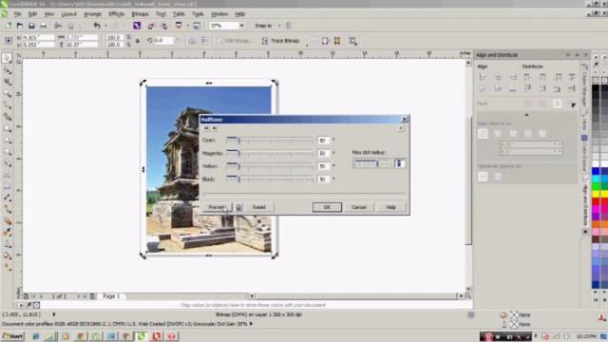The image size is (608, 342).
Task: Select the Pick tool in the toolbox
Action: coord(7,59)
